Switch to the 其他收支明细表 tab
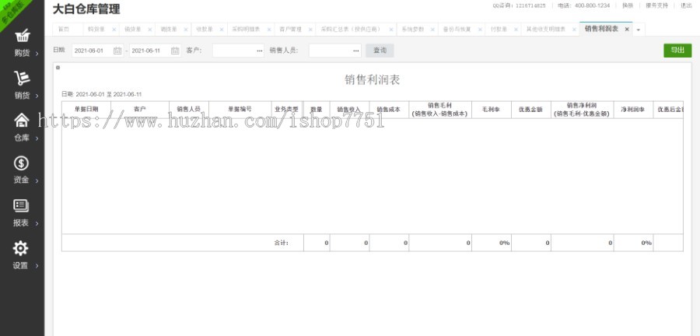The height and width of the screenshot is (336, 700). (545, 30)
